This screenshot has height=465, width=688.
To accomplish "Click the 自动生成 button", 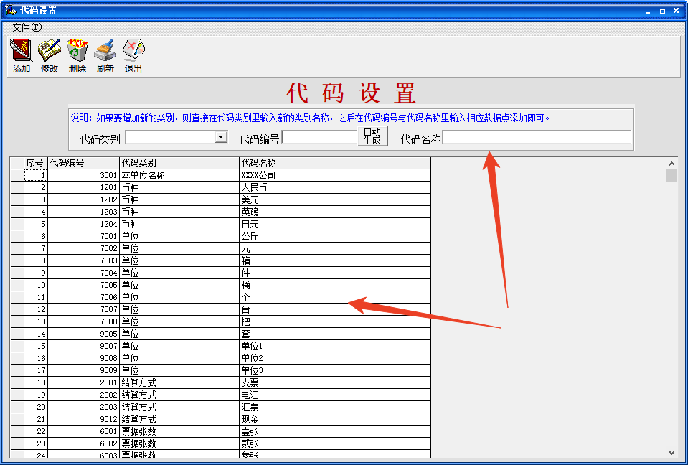I will [x=374, y=136].
